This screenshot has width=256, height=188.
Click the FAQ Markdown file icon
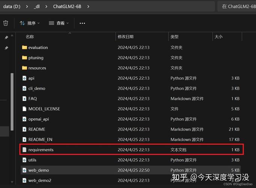click(24, 99)
